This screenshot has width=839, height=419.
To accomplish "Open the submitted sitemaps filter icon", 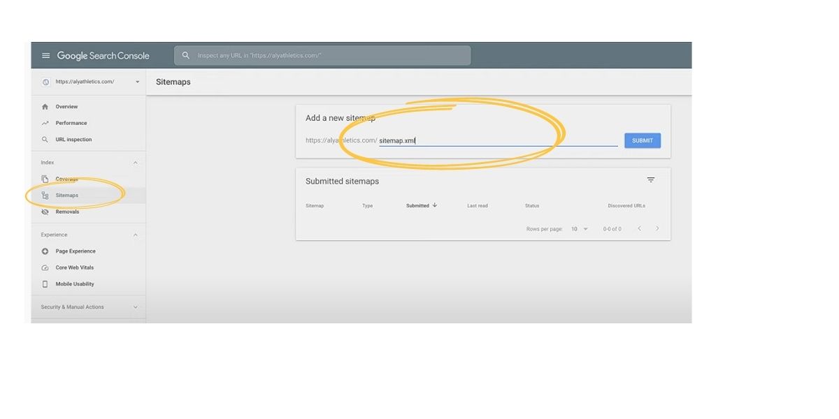I will (x=651, y=180).
